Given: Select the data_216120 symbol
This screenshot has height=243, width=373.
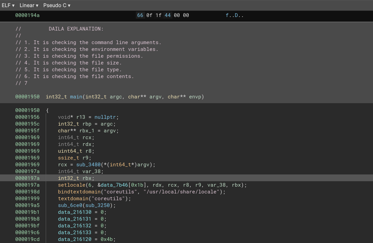Looking at the screenshot, I should click(x=75, y=239).
